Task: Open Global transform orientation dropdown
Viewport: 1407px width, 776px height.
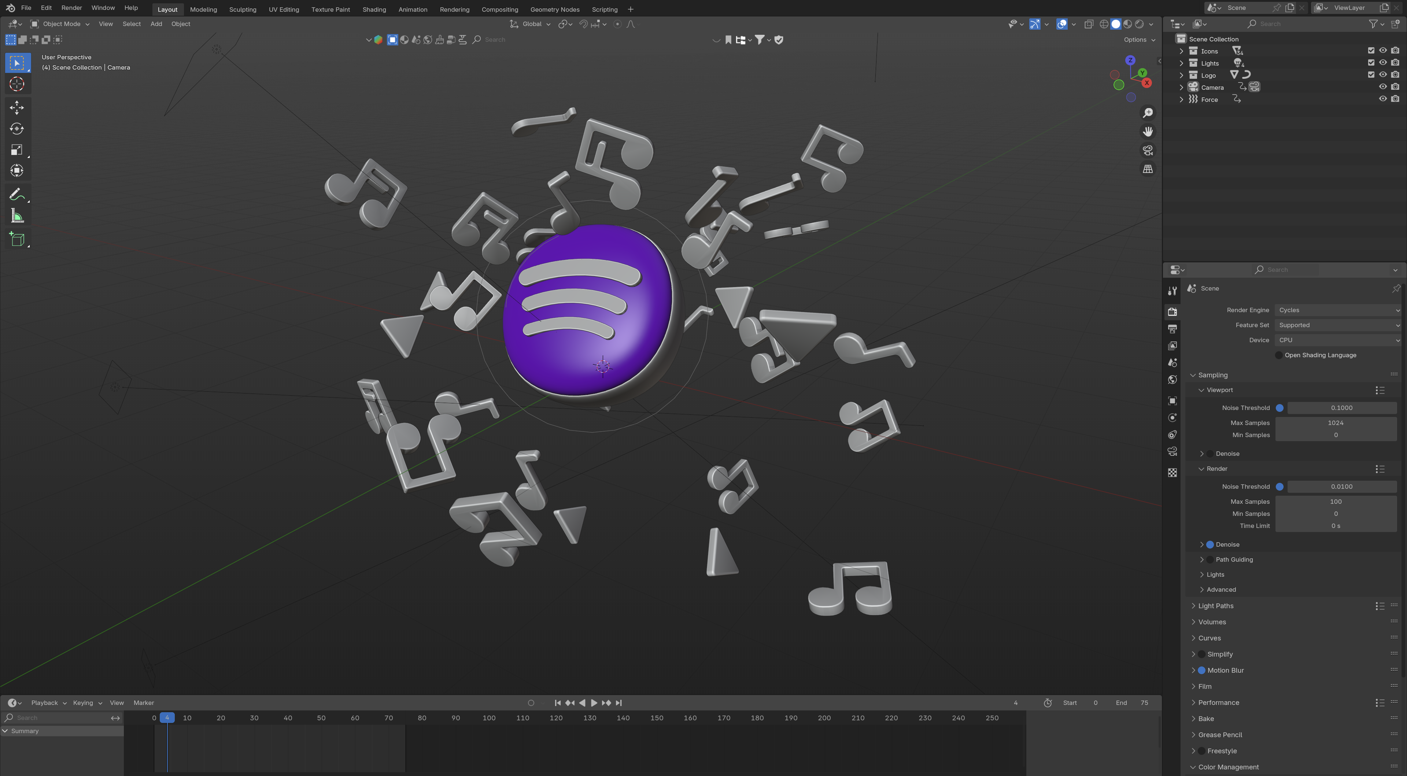Action: (530, 24)
